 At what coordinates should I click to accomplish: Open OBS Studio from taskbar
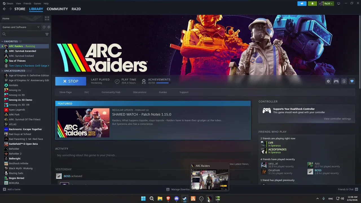pyautogui.click(x=201, y=198)
